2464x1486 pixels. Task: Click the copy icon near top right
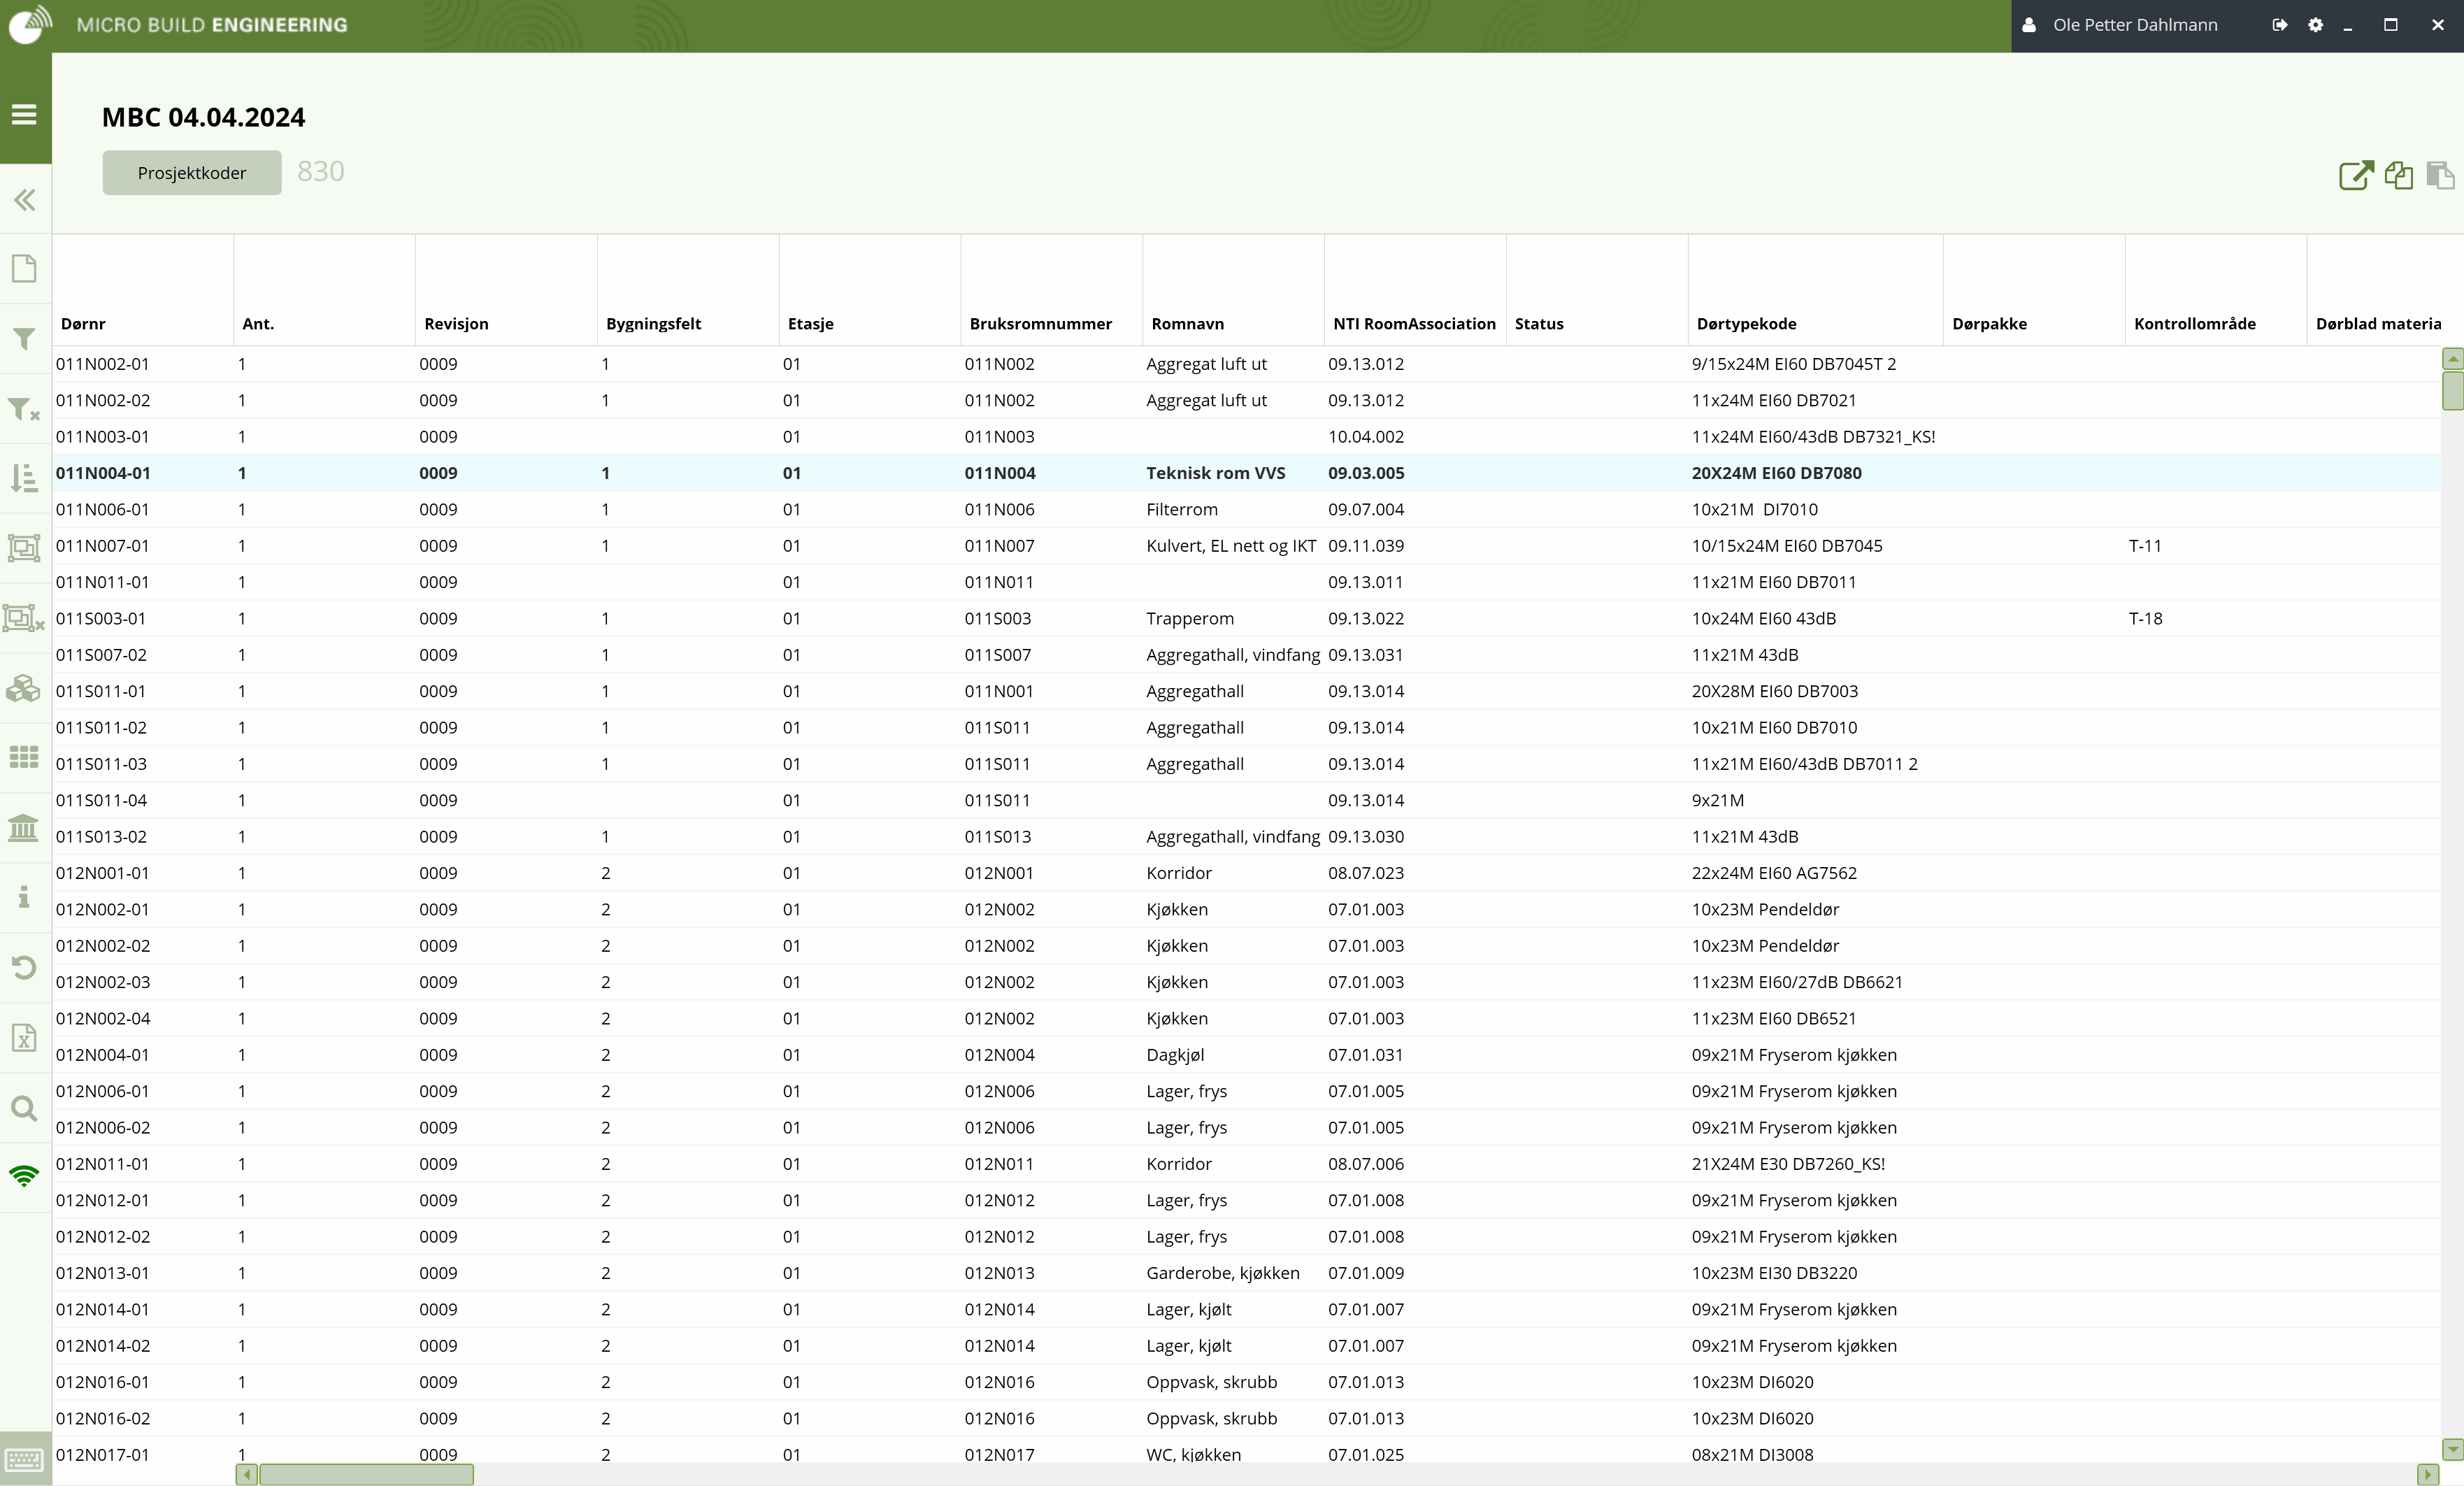pyautogui.click(x=2399, y=175)
